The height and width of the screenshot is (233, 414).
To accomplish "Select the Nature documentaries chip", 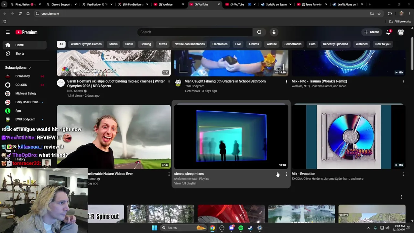I will tap(190, 44).
